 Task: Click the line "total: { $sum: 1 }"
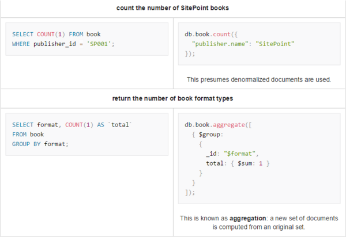238,163
